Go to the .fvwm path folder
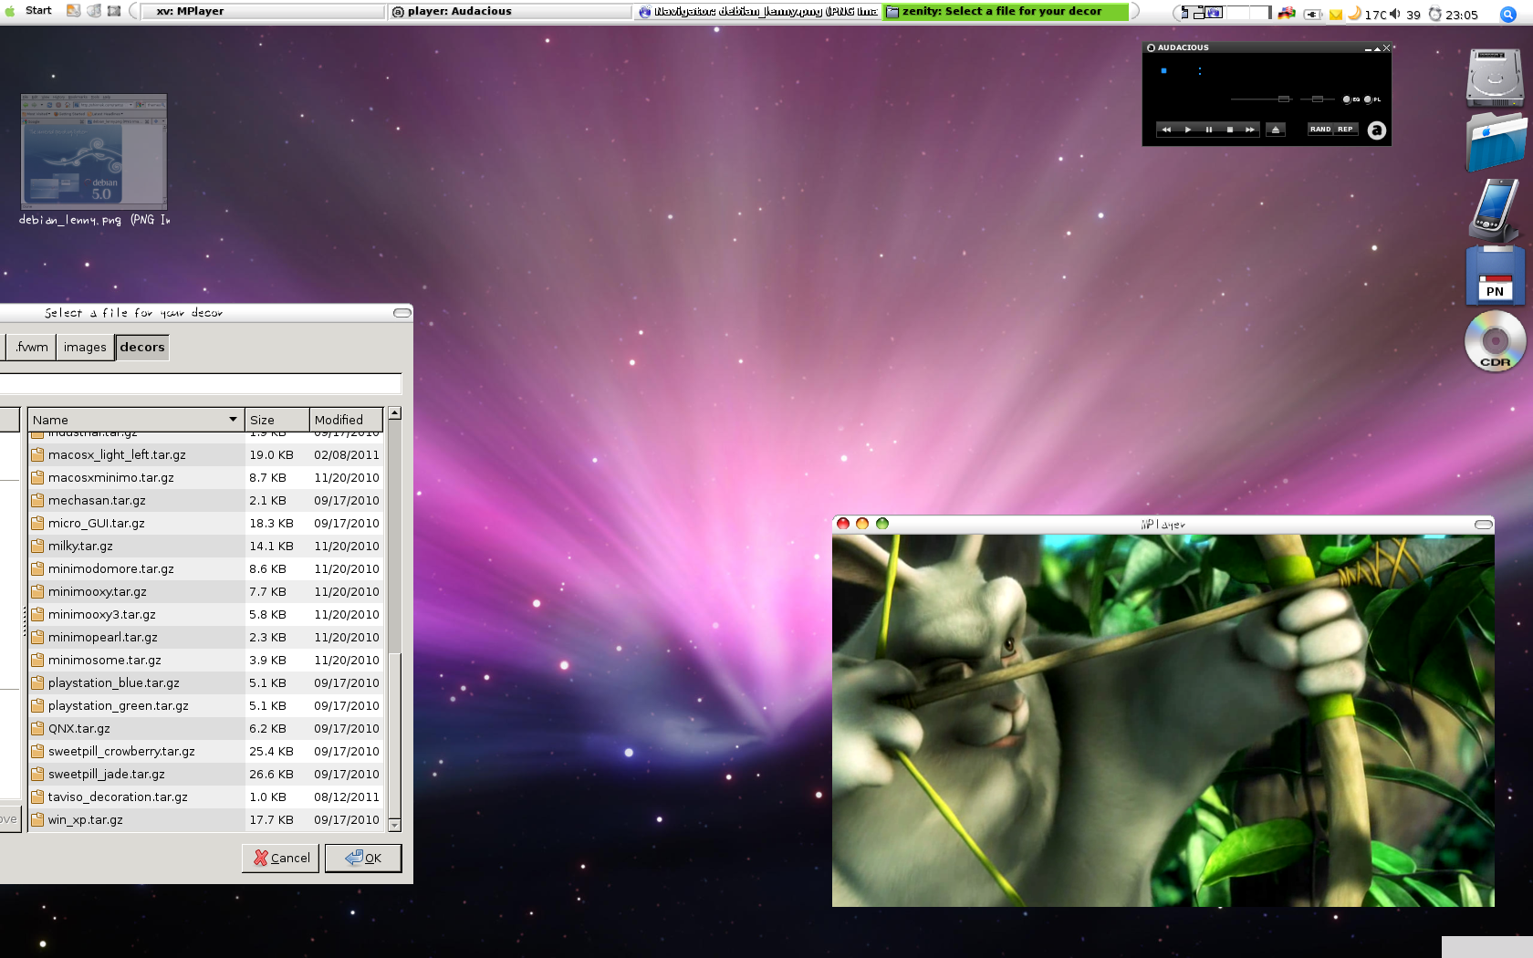 [32, 347]
